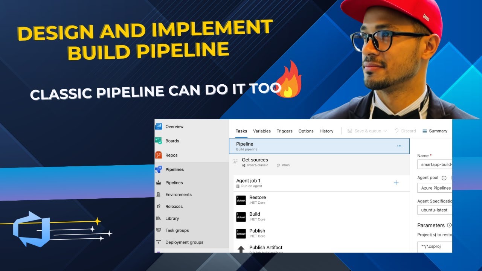Switch to the Triggers tab
Screen dimensions: 482x271
tap(285, 131)
